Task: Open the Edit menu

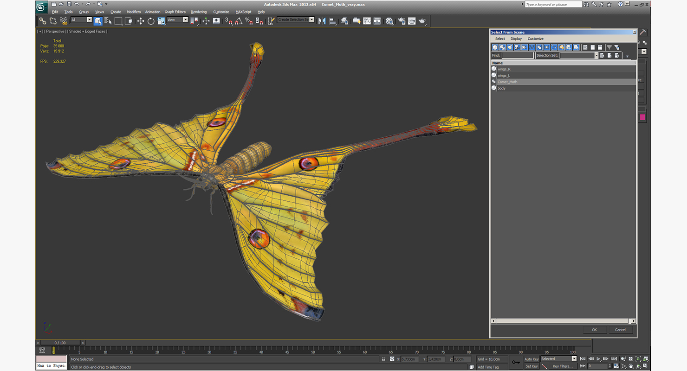Action: 55,12
